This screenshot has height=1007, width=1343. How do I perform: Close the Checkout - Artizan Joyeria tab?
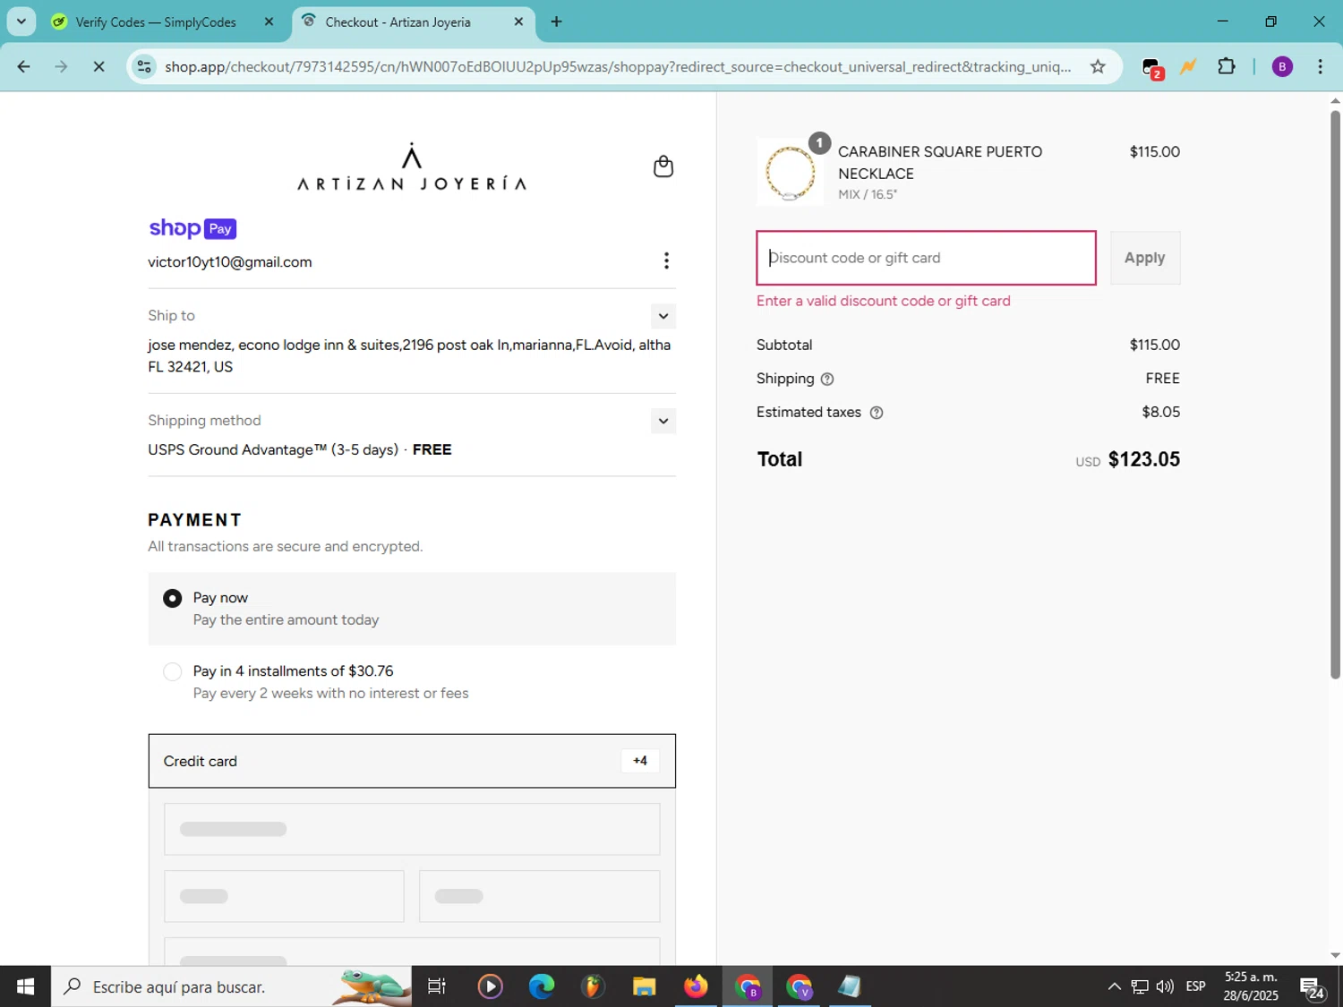click(518, 21)
